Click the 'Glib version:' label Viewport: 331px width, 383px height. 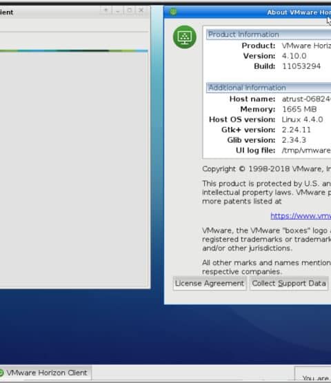pyautogui.click(x=251, y=140)
